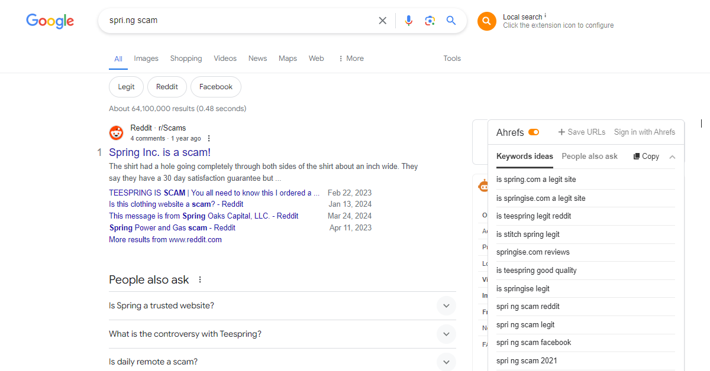This screenshot has height=371, width=710.
Task: Select the People also ask tab in Ahrefs
Action: [589, 157]
